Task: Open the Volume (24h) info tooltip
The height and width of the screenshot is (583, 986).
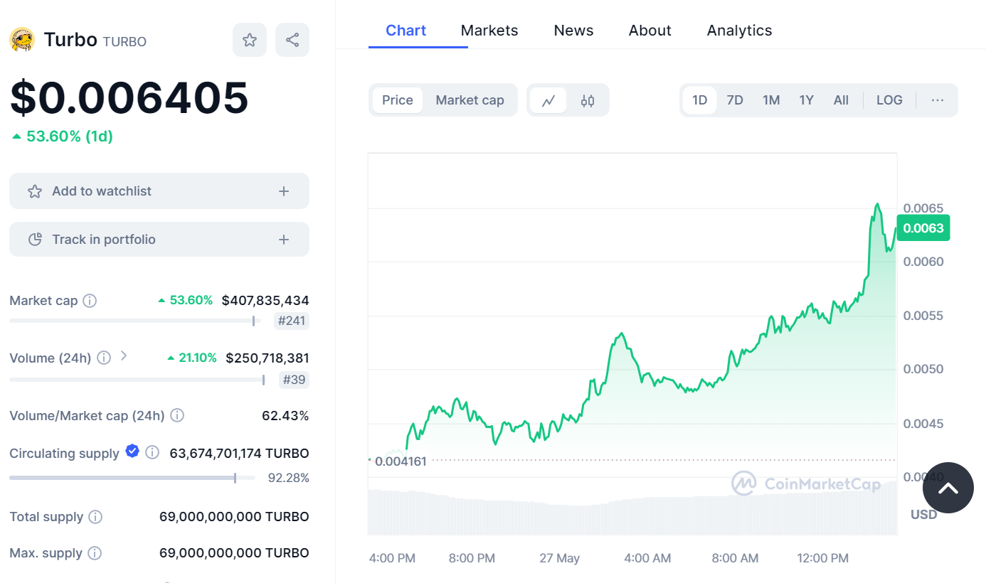Action: pos(104,358)
